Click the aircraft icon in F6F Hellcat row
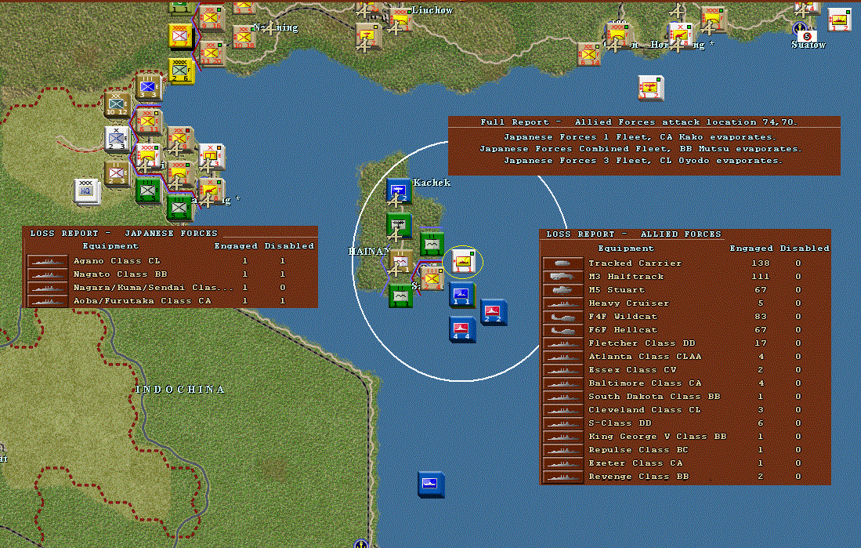 click(x=563, y=330)
